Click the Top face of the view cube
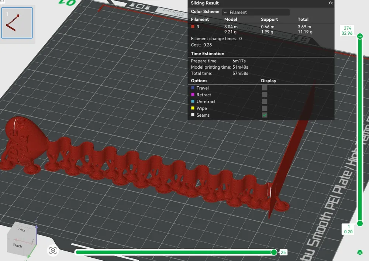 (22, 230)
